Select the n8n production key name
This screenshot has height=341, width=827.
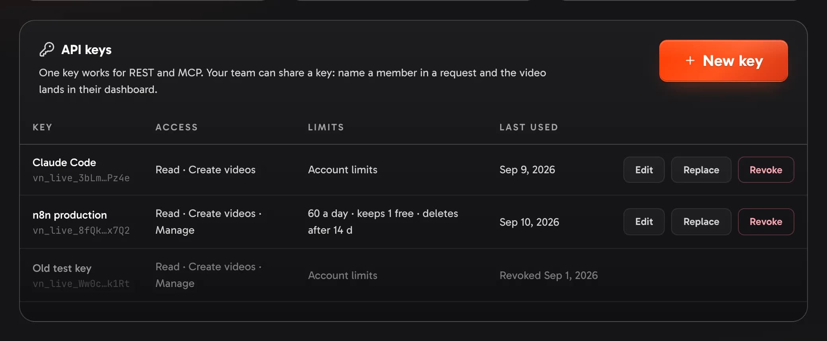click(70, 215)
